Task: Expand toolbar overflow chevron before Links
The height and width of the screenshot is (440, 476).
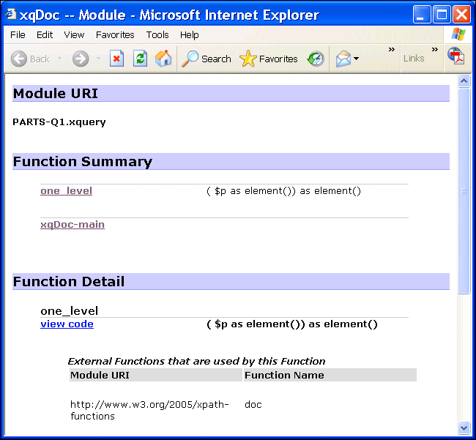Action: coord(392,50)
